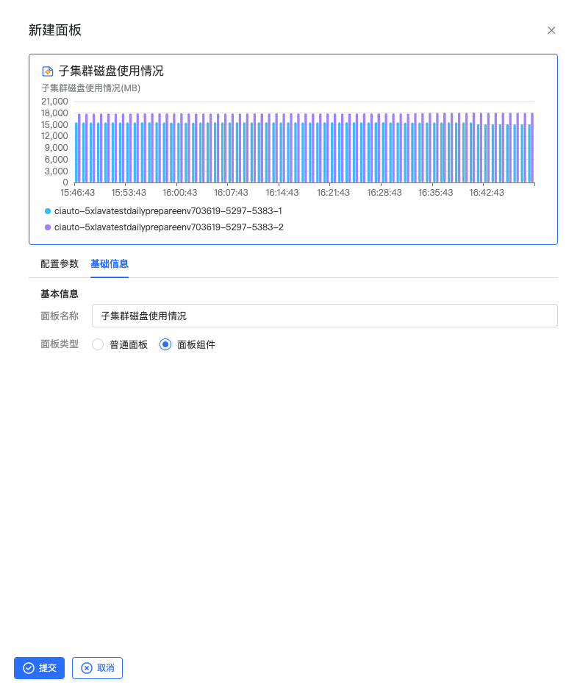Click the 16:42:43 time axis label
The image size is (580, 685).
[x=487, y=193]
